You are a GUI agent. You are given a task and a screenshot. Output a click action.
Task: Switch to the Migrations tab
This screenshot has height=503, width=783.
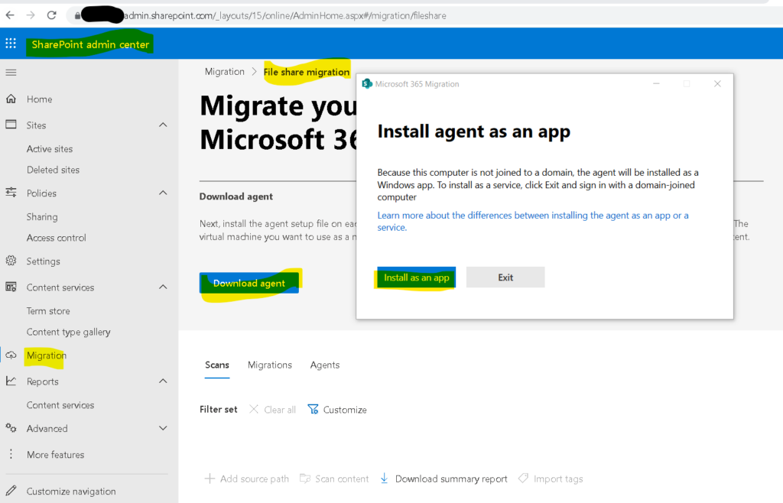270,365
